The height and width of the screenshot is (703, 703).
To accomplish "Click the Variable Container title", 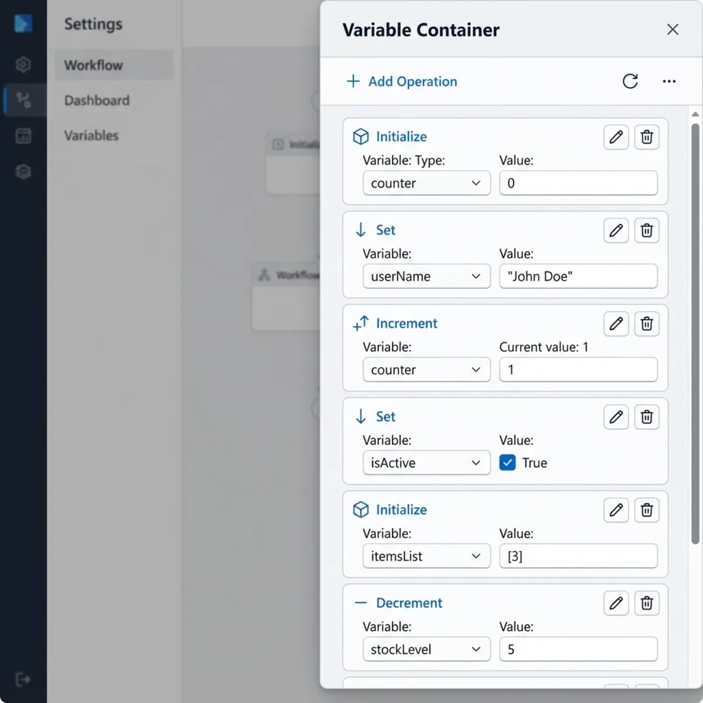I will point(421,30).
